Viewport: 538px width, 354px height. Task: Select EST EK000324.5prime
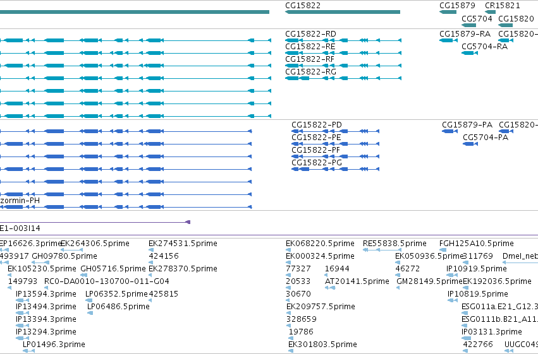pos(320,256)
